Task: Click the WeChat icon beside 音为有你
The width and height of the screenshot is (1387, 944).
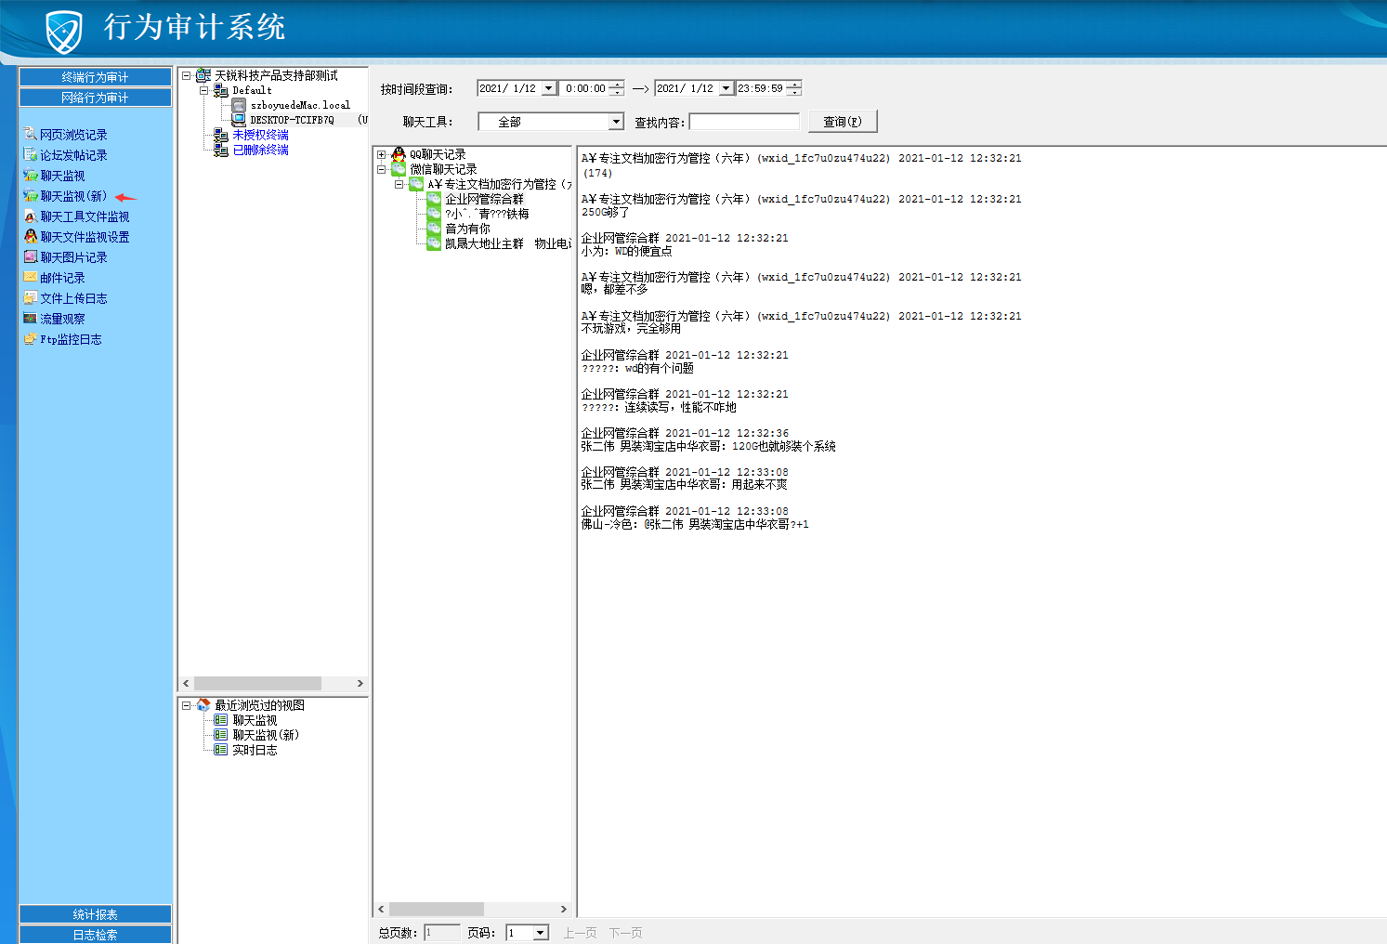Action: (434, 229)
